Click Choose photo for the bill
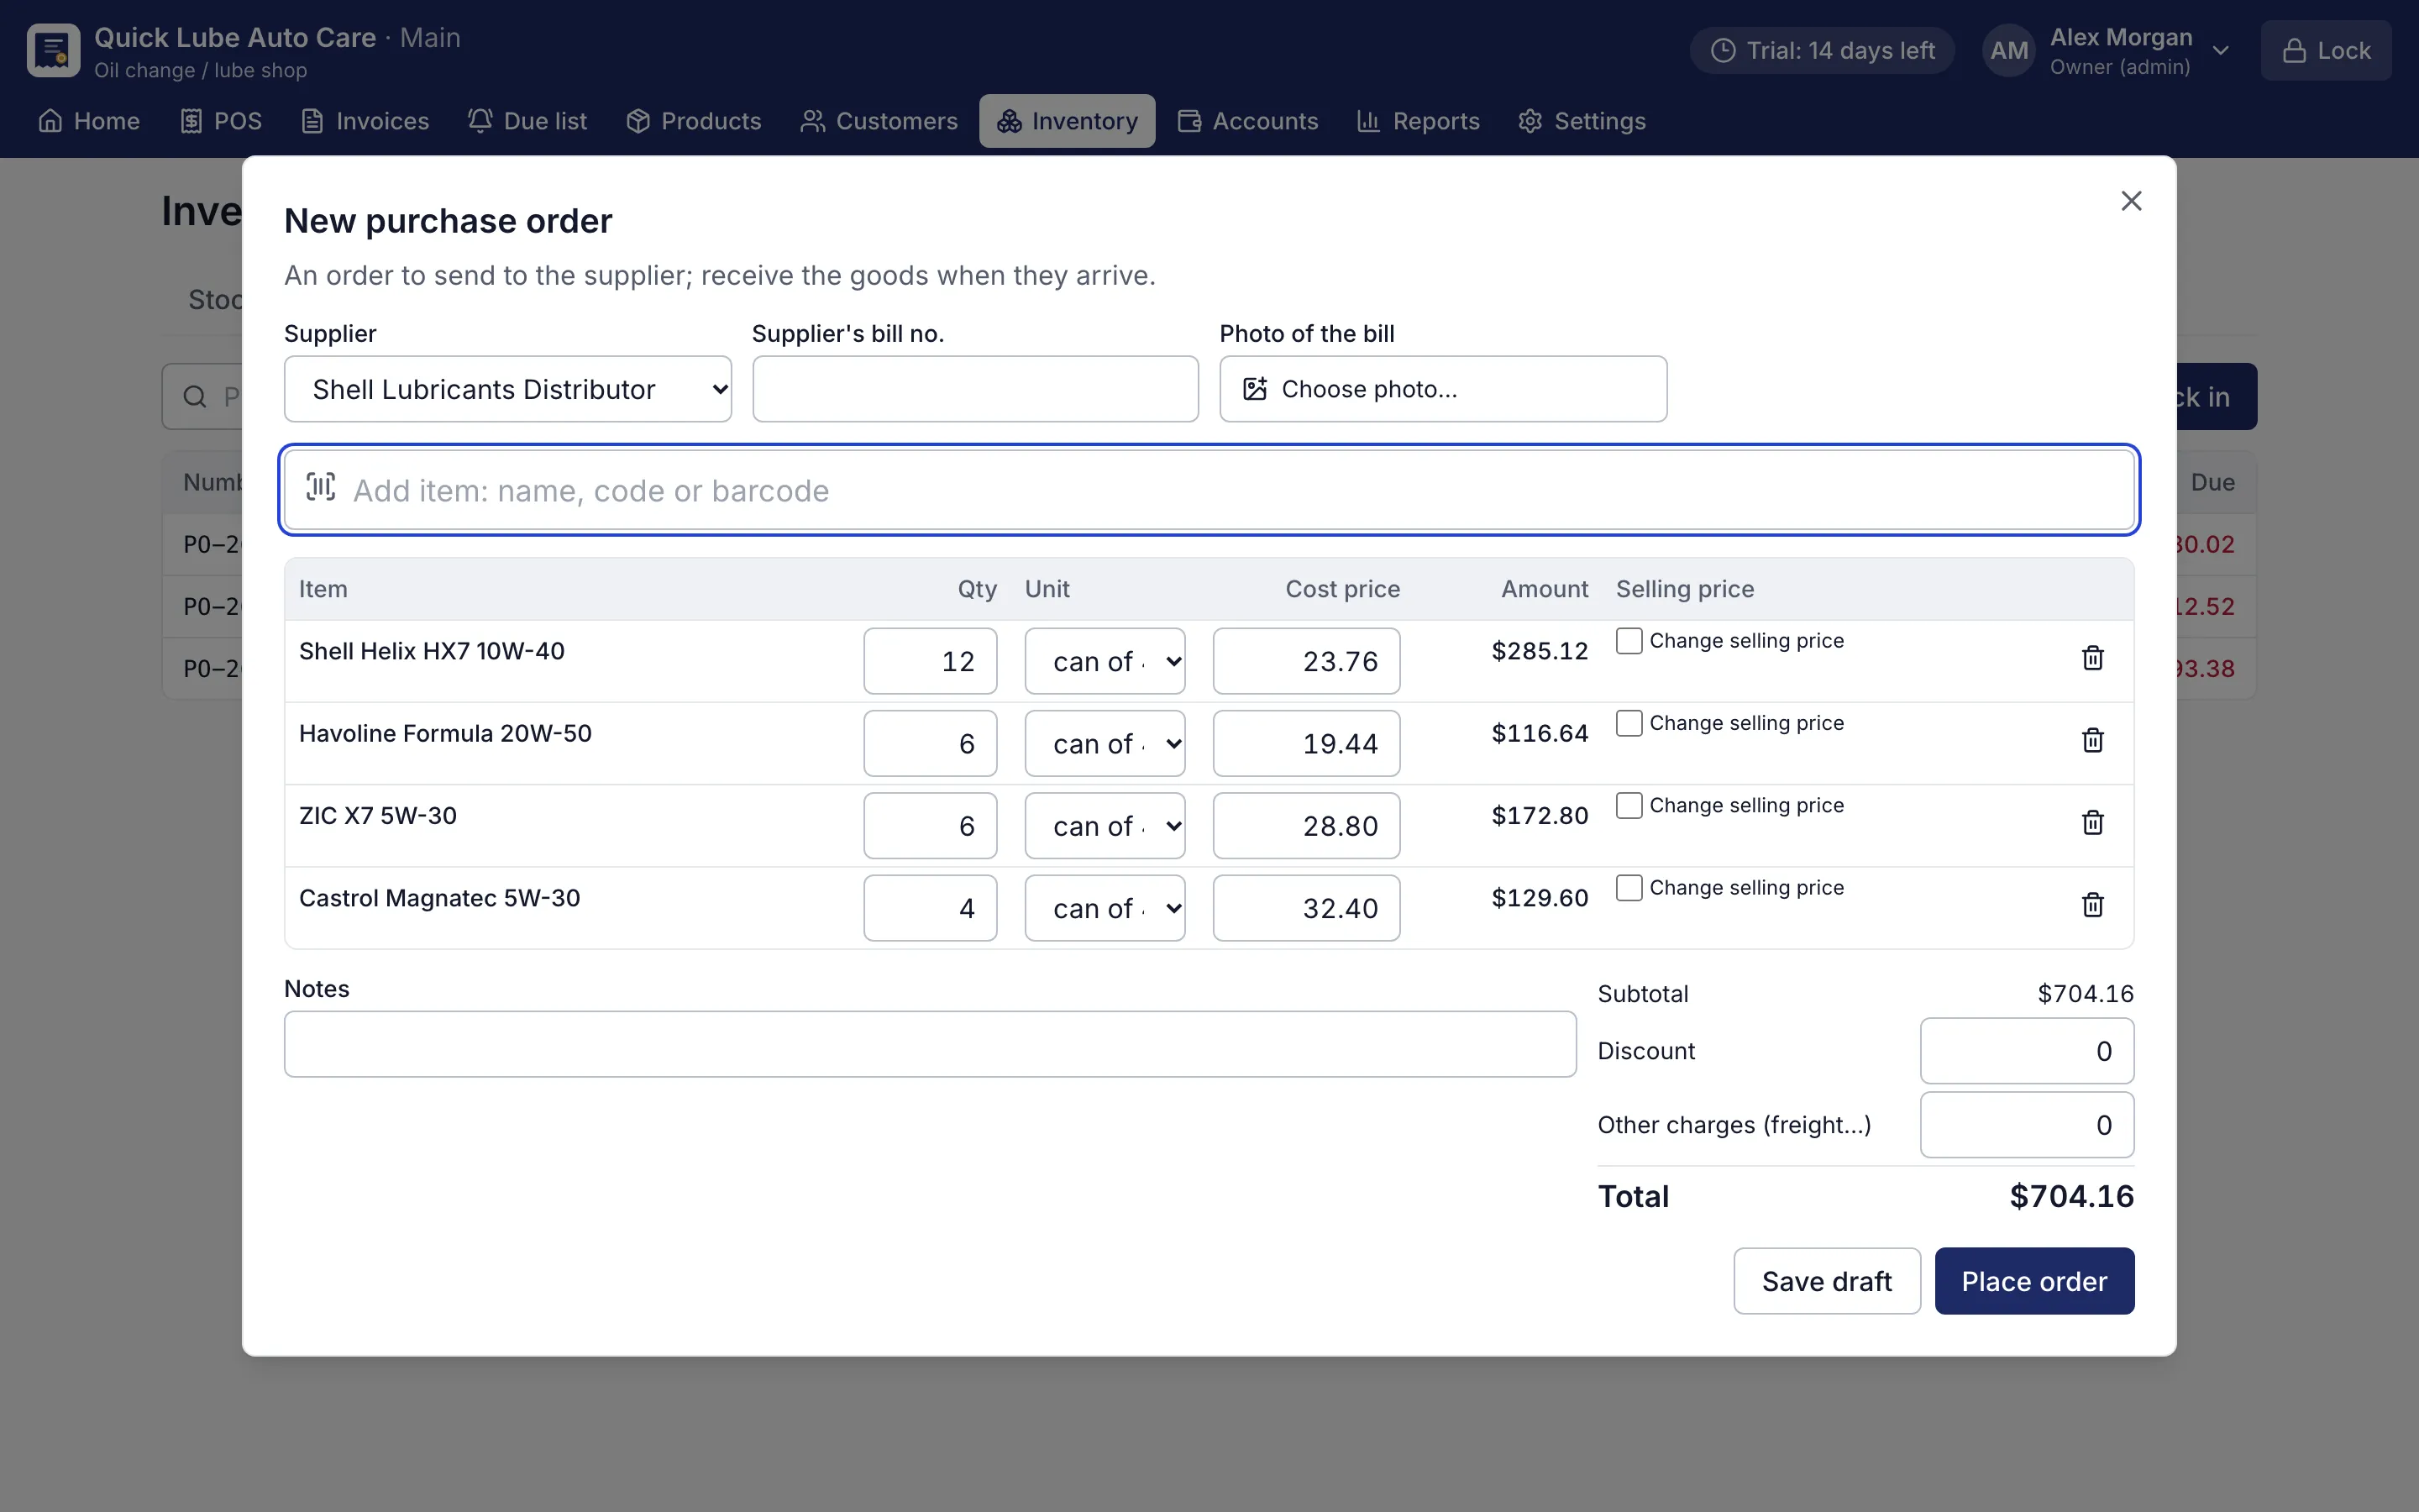The height and width of the screenshot is (1512, 2419). [1442, 389]
